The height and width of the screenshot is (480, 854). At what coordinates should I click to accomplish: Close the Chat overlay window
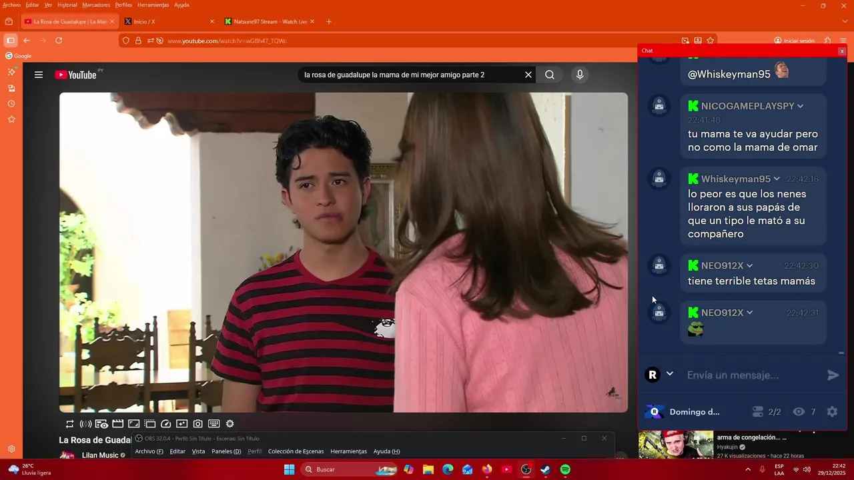tap(842, 51)
